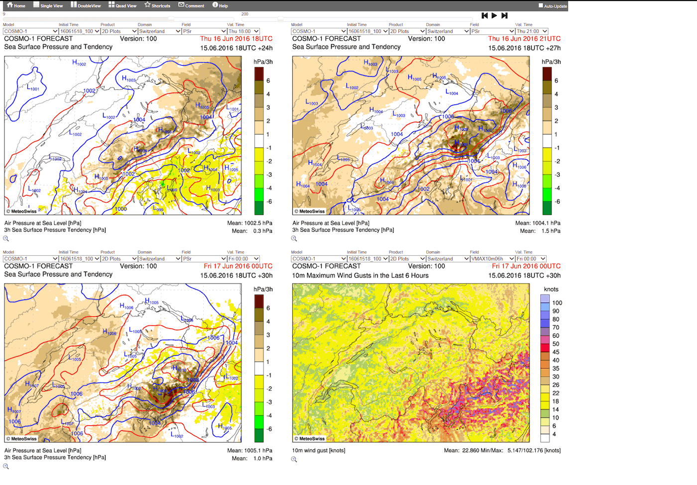The height and width of the screenshot is (485, 697).
Task: Select 'Mean: 1005.1 hPa' text
Action: click(250, 451)
